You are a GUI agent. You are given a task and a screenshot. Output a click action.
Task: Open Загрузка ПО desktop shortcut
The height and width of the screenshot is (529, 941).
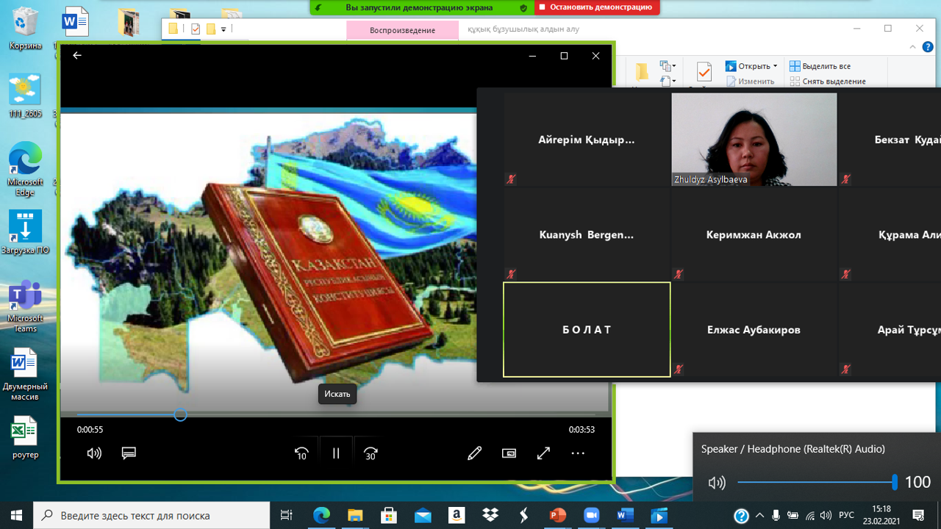[25, 232]
